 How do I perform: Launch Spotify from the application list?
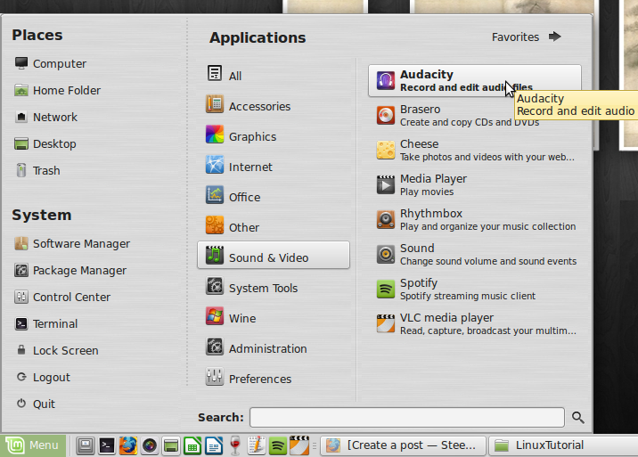[474, 289]
